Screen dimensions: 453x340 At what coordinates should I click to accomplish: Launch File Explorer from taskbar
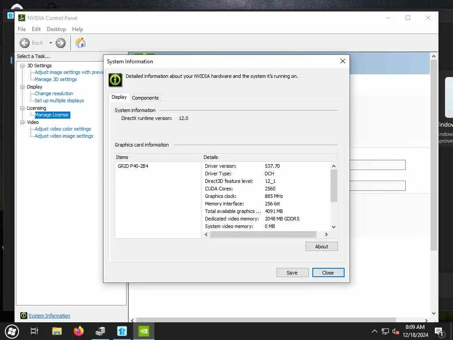[57, 331]
